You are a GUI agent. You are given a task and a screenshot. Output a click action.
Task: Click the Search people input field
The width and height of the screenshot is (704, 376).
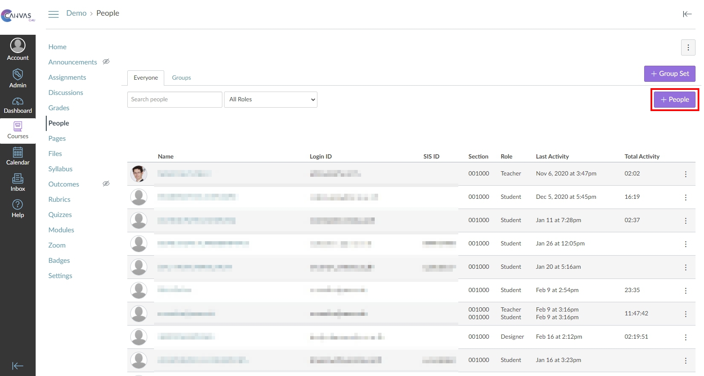(174, 100)
